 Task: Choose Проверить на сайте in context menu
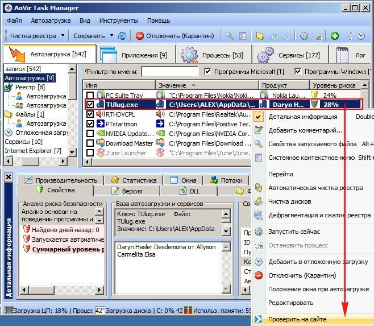[x=295, y=319]
